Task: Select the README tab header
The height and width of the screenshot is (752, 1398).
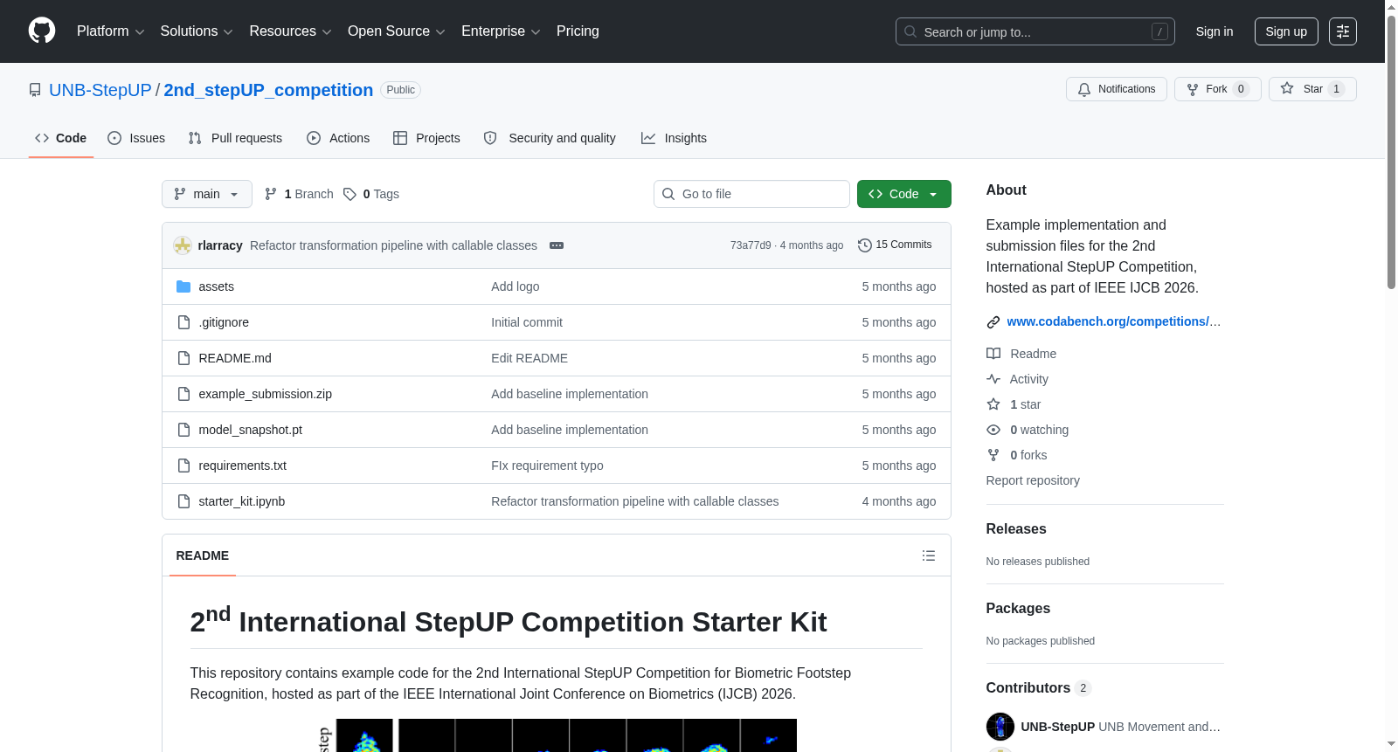Action: pos(203,555)
